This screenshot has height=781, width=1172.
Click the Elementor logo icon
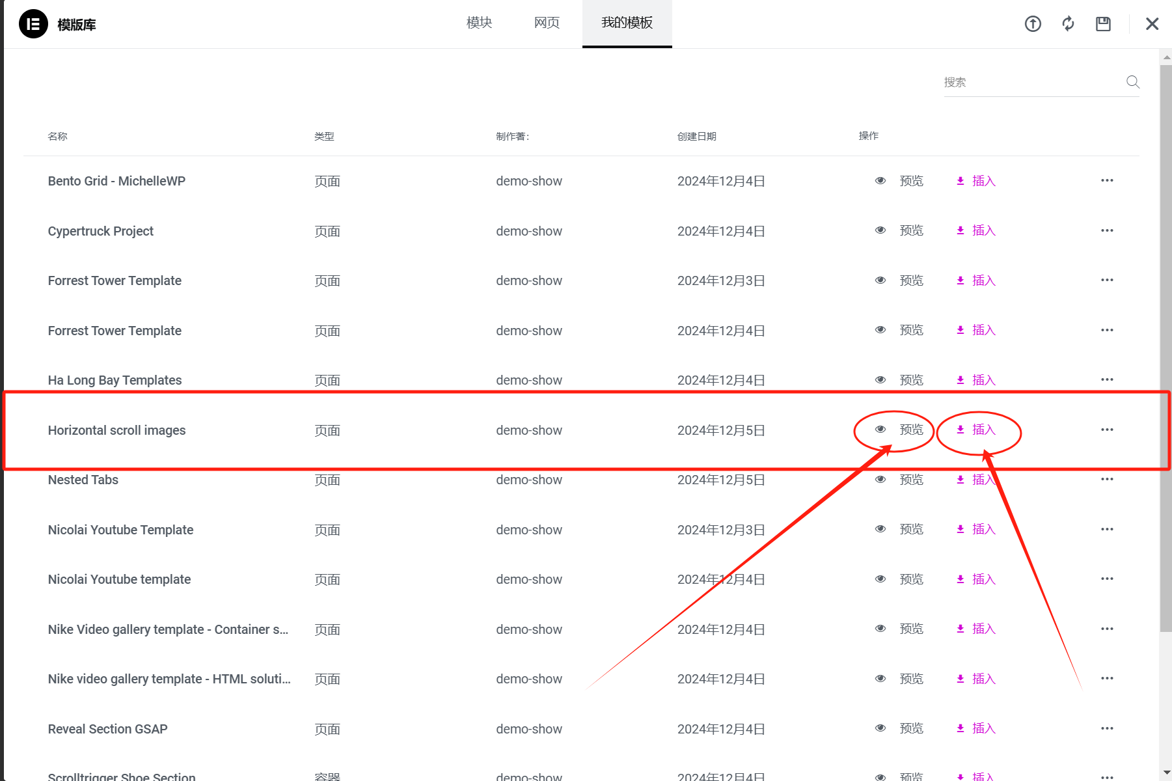pyautogui.click(x=33, y=23)
